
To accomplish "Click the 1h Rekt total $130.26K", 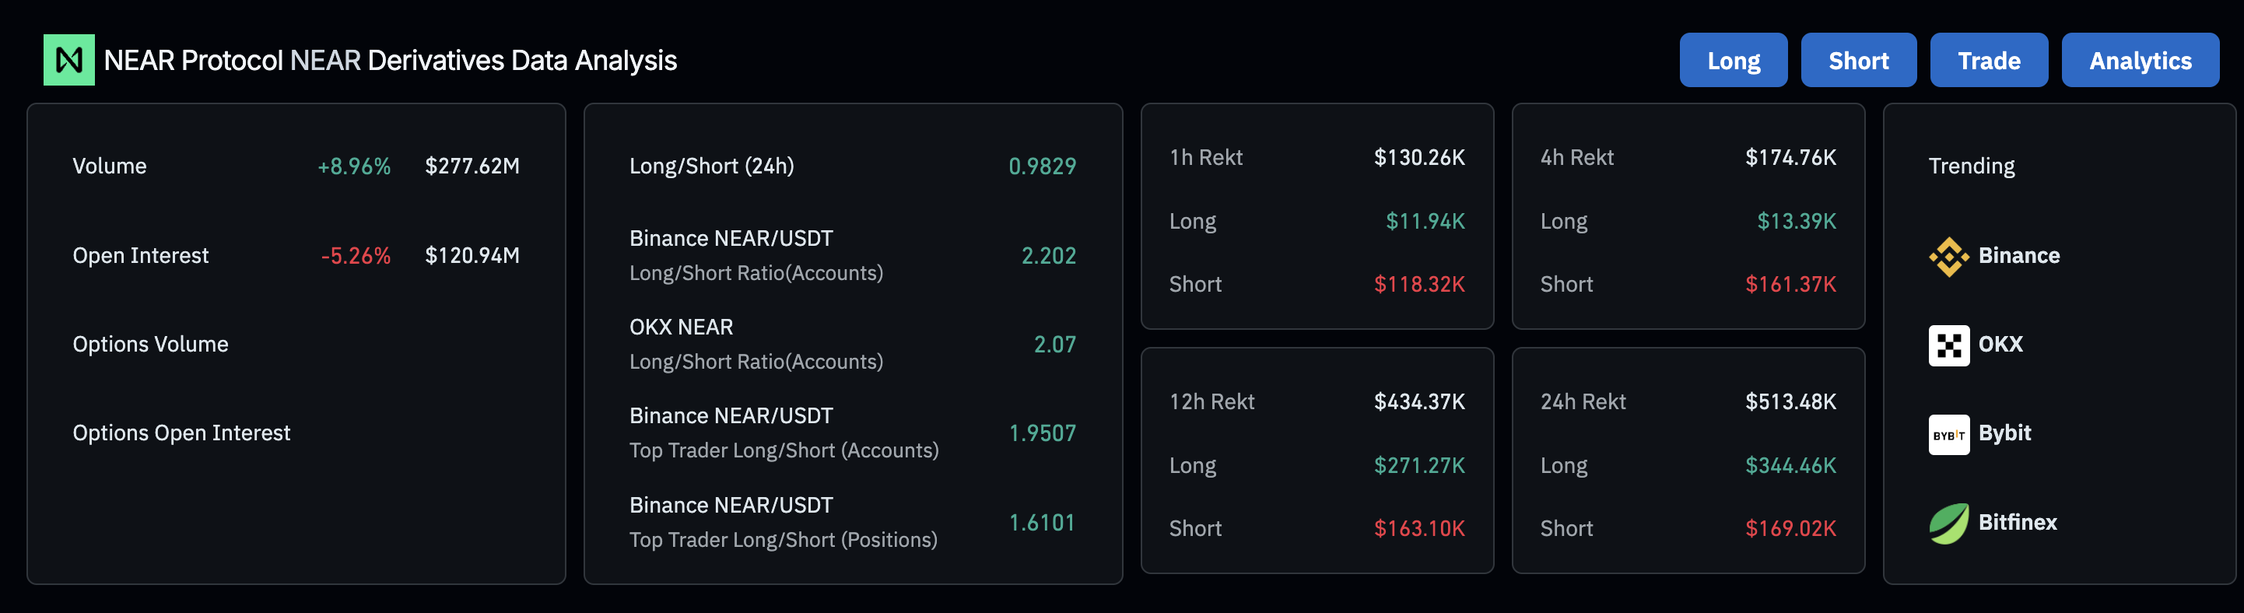I will [x=1418, y=158].
